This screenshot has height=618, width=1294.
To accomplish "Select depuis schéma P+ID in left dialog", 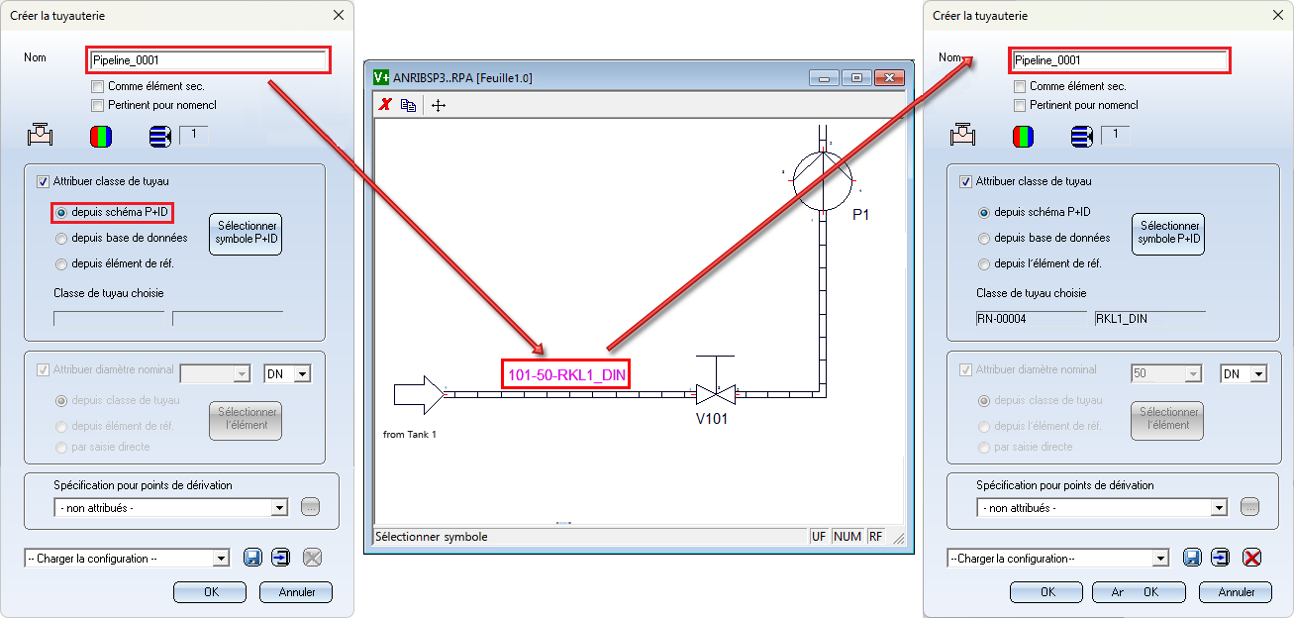I will click(61, 212).
